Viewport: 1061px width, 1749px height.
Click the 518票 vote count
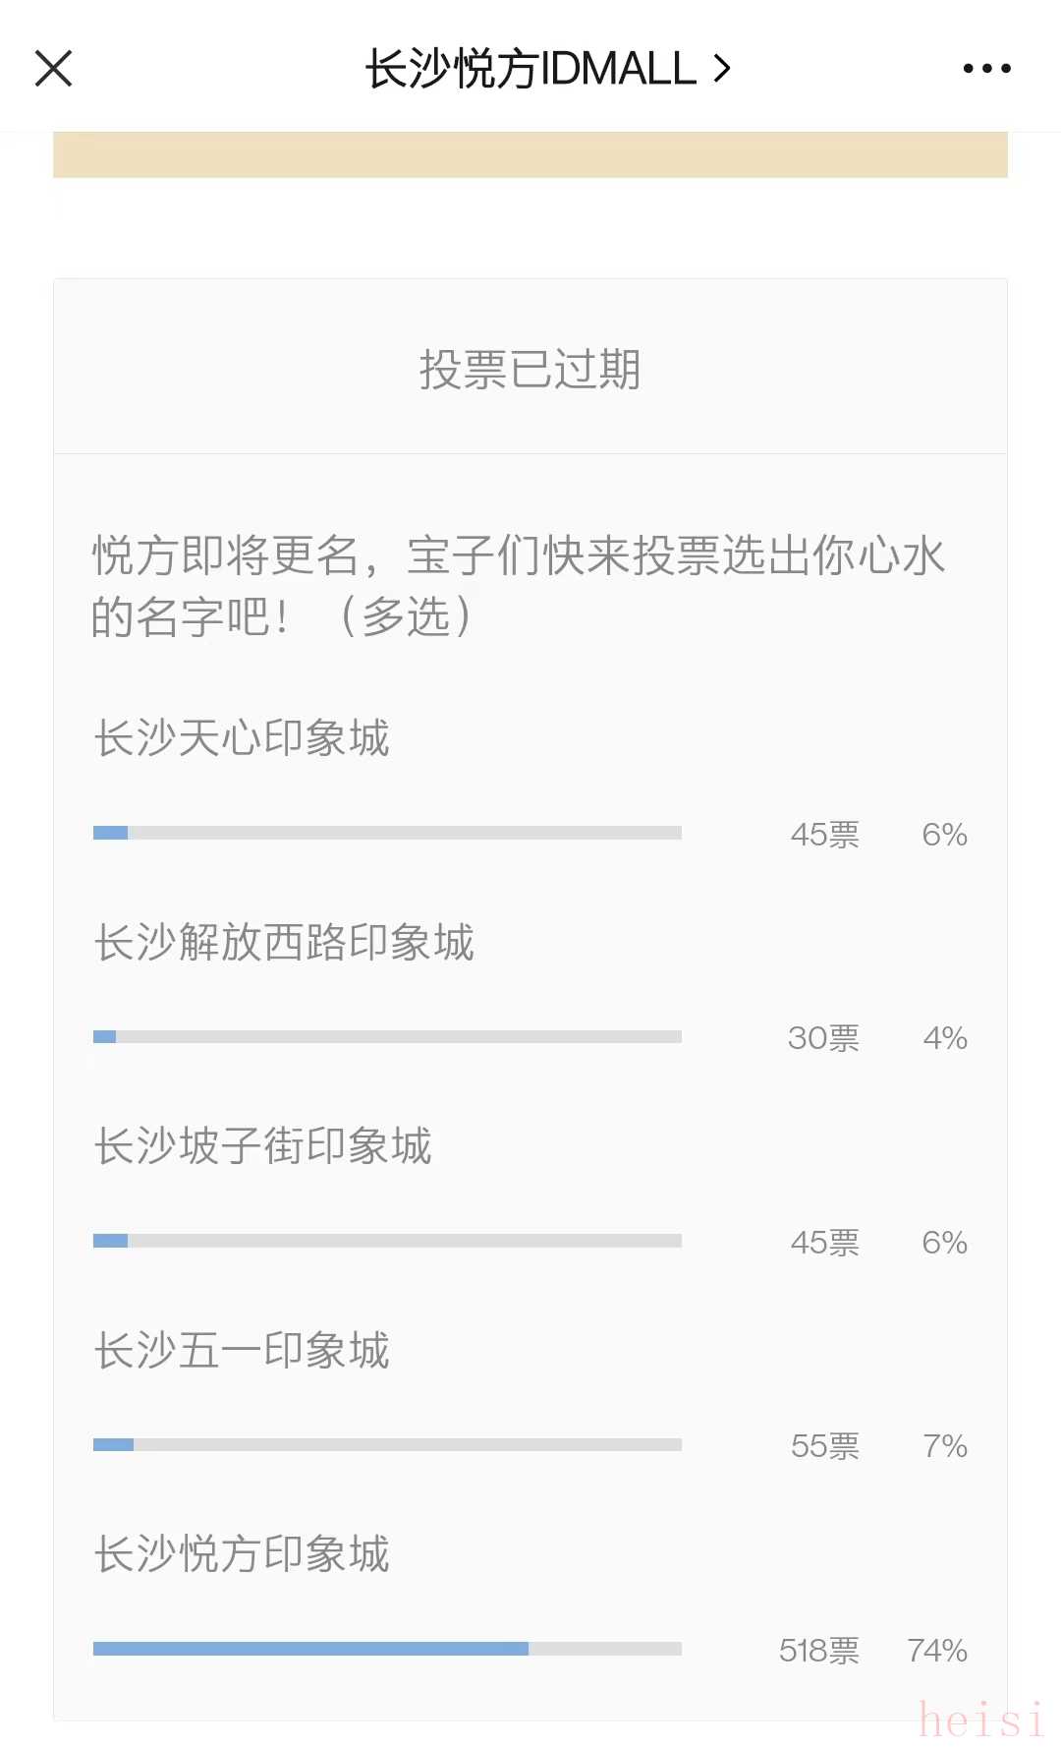pos(818,1650)
